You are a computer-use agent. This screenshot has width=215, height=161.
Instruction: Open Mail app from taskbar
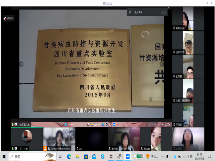point(94,156)
